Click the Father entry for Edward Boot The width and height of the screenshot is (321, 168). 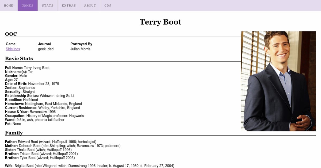pyautogui.click(x=51, y=142)
